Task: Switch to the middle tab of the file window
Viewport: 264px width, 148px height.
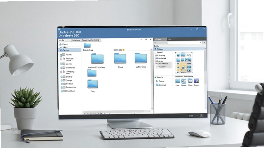Action: [76, 40]
